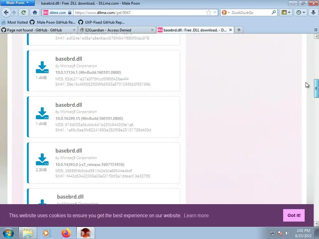Click the scrollbar up arrow

(x=316, y=36)
